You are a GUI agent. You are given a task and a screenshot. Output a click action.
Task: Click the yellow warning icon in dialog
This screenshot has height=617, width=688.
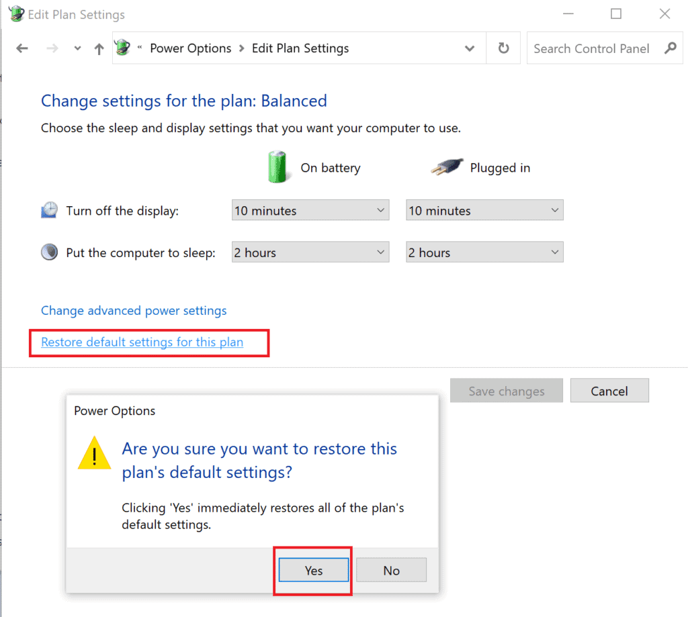click(94, 453)
